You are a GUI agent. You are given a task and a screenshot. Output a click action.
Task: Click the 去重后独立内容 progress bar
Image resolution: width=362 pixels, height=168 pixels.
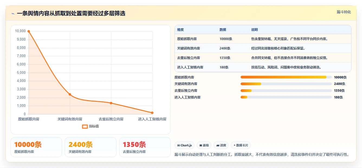[286, 91]
